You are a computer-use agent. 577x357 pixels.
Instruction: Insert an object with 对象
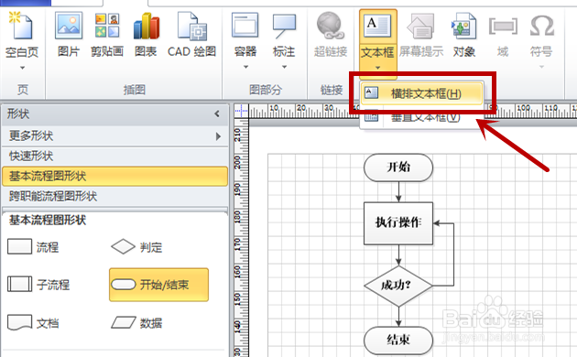coord(464,35)
